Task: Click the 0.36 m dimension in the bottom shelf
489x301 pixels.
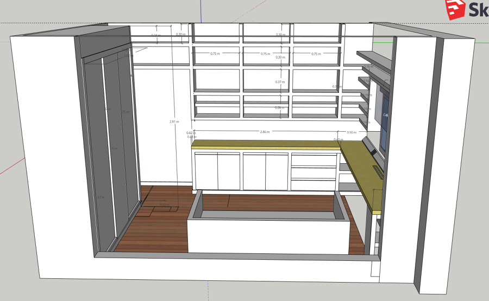Action: [280, 108]
